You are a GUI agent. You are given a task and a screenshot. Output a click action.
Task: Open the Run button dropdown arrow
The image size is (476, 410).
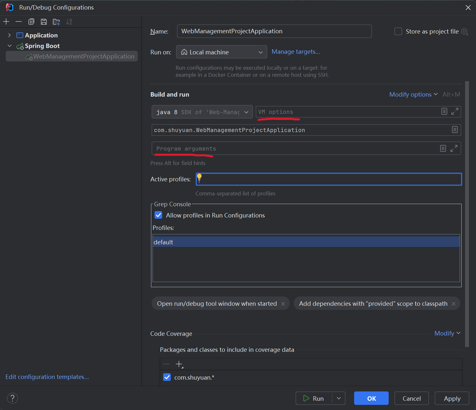339,398
